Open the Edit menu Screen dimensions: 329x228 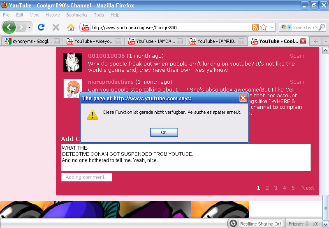20,15
